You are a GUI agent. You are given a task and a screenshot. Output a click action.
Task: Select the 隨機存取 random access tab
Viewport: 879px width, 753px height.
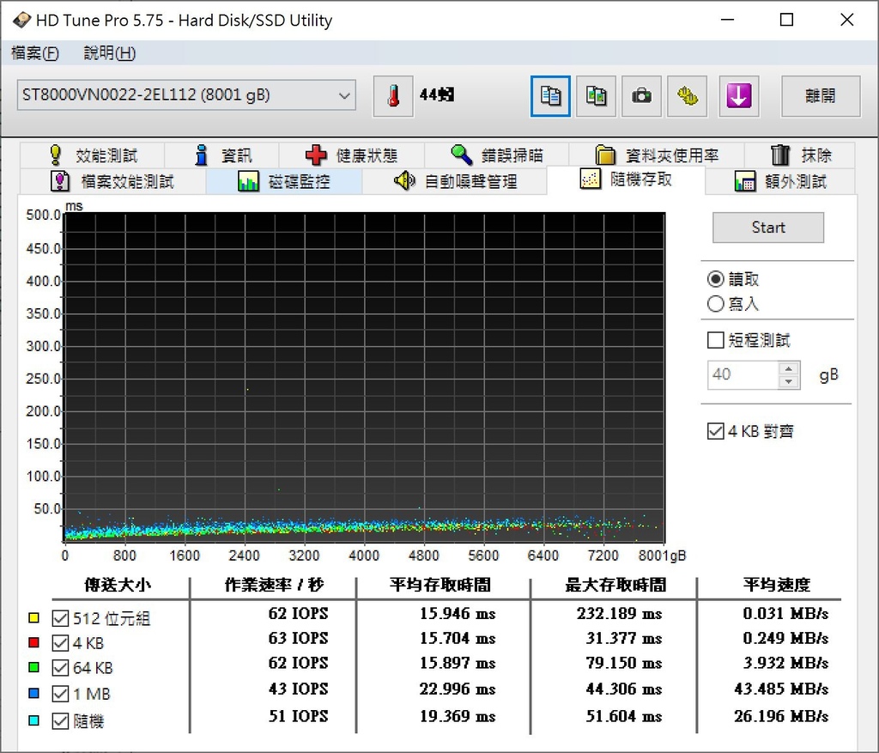pyautogui.click(x=626, y=180)
